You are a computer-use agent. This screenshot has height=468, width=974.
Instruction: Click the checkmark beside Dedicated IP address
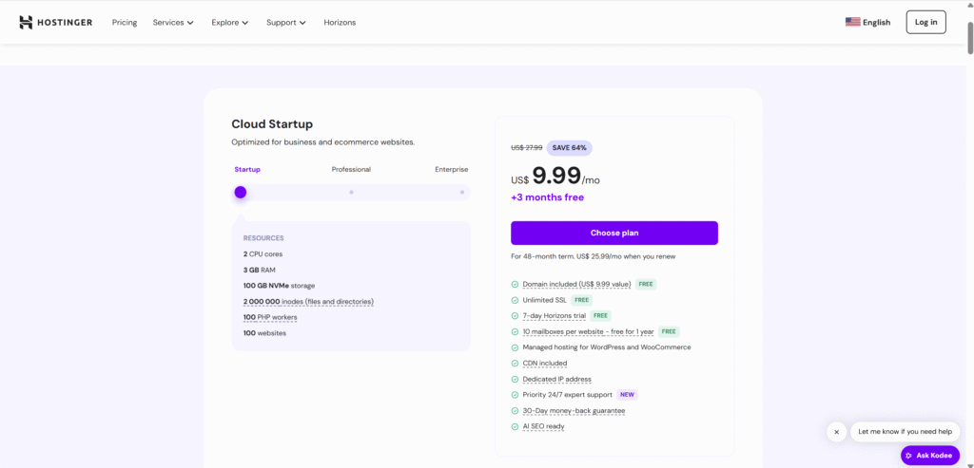click(x=515, y=380)
